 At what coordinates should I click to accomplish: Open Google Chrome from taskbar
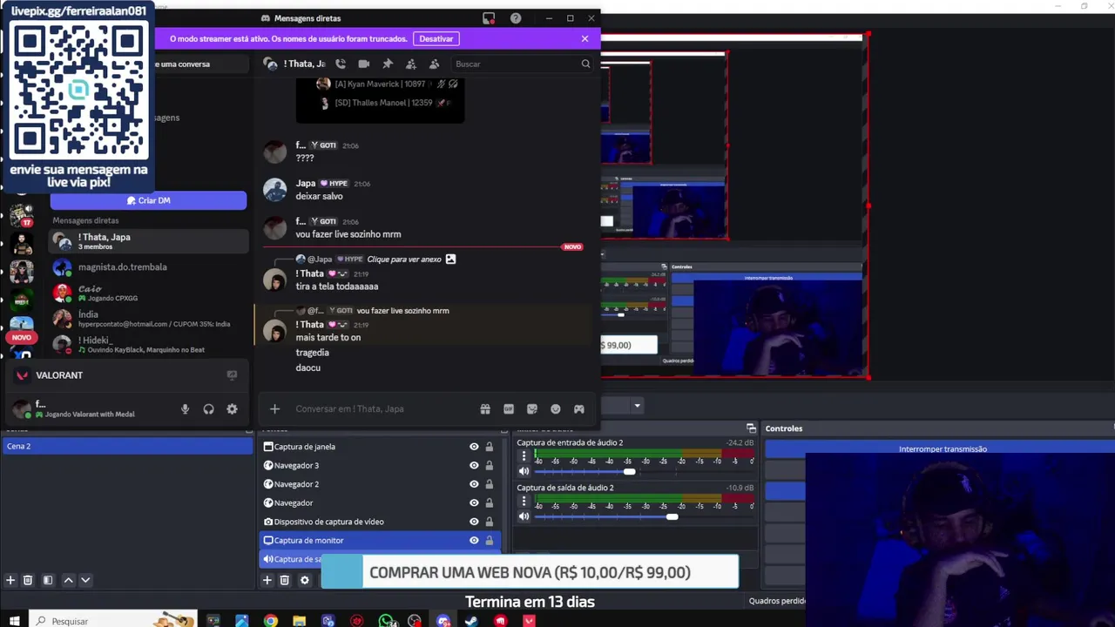click(271, 621)
